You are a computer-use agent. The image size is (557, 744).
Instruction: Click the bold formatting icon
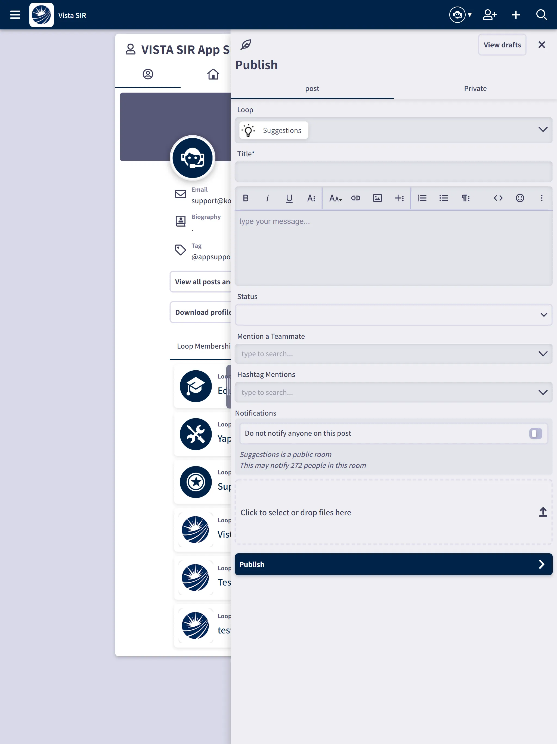(246, 198)
